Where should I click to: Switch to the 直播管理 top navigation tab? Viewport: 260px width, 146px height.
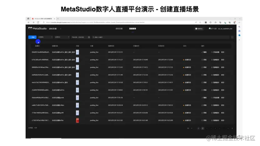133,29
